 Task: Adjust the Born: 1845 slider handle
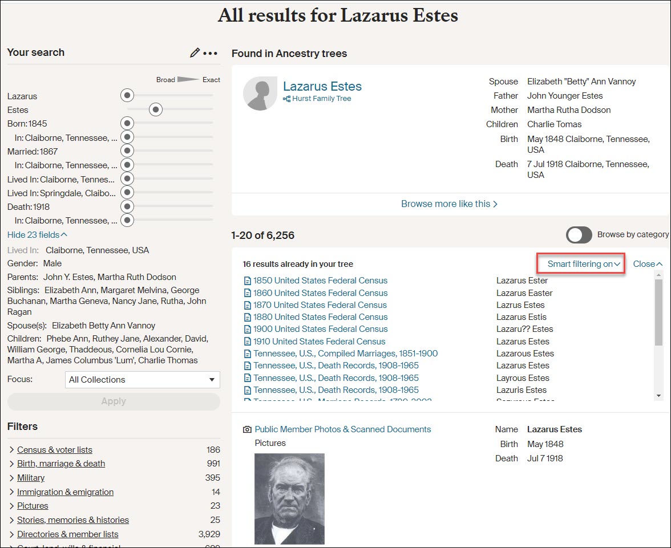pyautogui.click(x=127, y=123)
